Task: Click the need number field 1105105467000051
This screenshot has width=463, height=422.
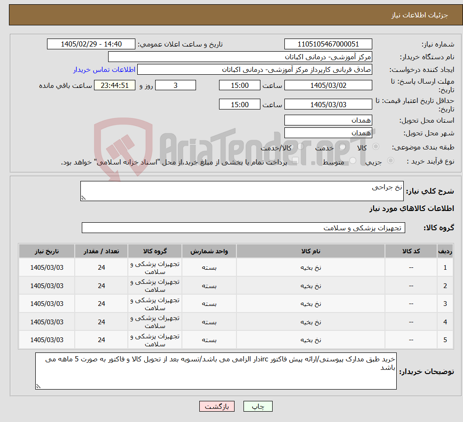Action: (328, 44)
